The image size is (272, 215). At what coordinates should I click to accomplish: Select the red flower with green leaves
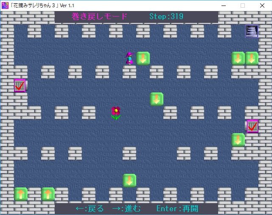point(116,113)
